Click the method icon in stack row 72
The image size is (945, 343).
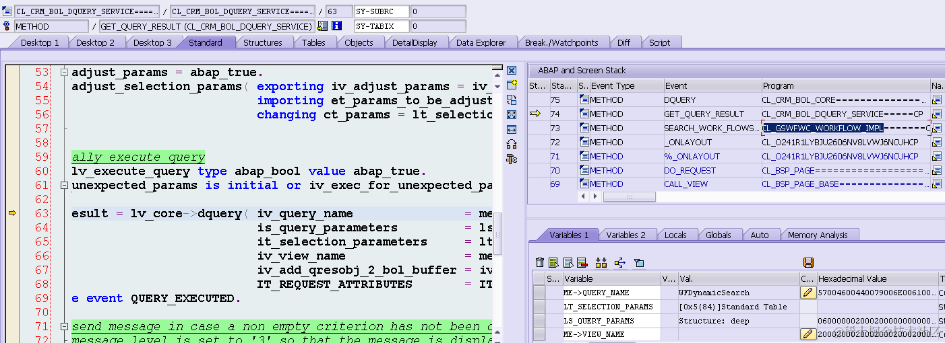pos(584,143)
